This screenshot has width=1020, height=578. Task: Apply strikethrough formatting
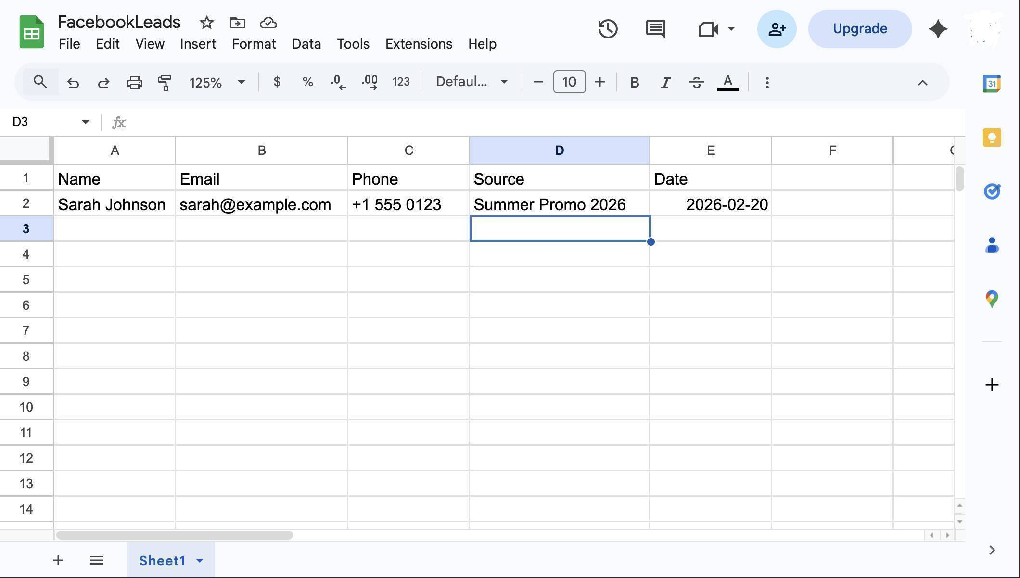click(x=696, y=82)
